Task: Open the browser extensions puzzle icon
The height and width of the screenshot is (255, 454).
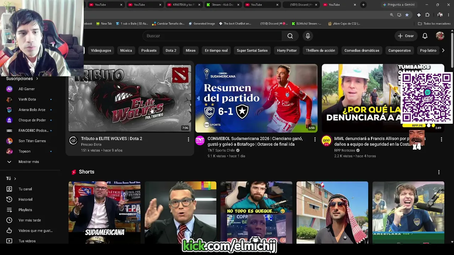Action: [x=427, y=15]
